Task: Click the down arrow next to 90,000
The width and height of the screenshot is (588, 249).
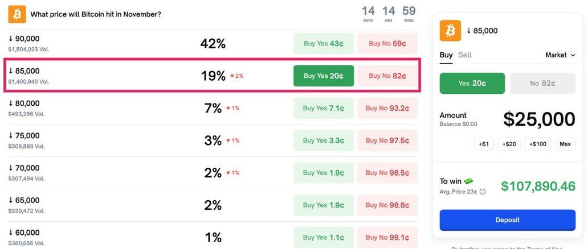Action: [x=11, y=39]
